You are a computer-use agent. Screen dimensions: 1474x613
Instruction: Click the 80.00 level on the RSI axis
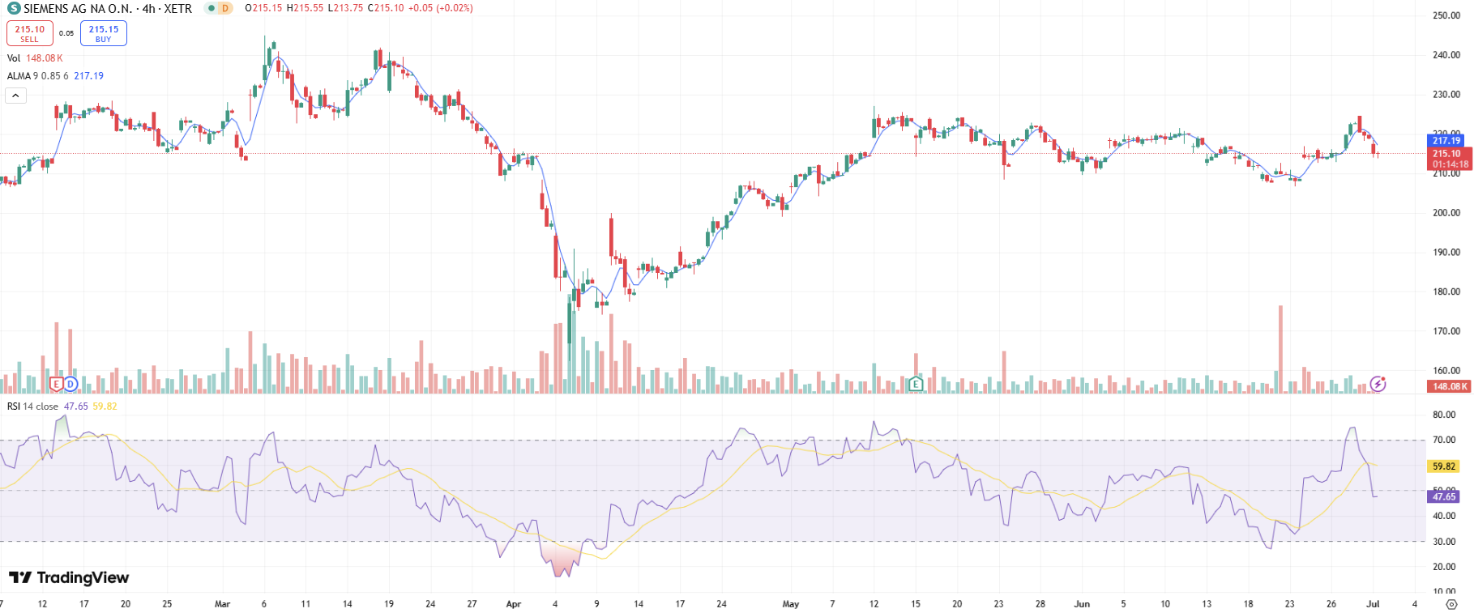[1444, 415]
